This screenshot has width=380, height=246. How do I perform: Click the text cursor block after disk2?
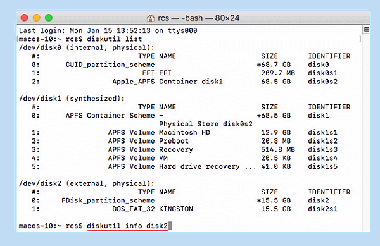170,226
